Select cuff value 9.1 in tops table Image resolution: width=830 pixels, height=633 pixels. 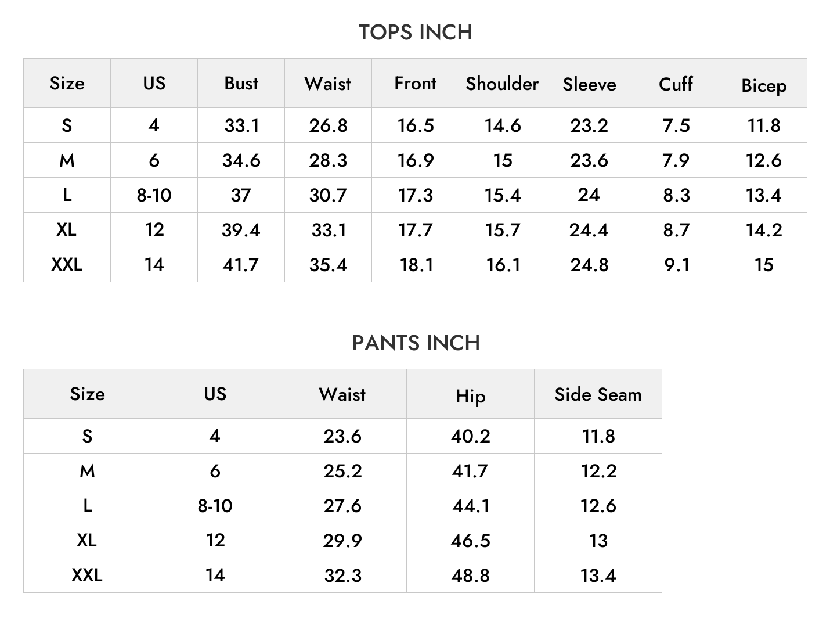pos(676,265)
